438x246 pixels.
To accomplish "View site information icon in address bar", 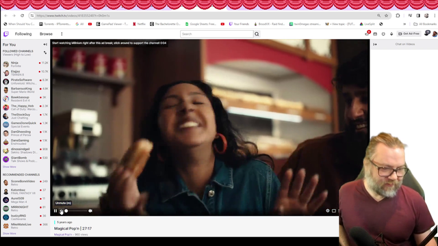I will [32, 16].
